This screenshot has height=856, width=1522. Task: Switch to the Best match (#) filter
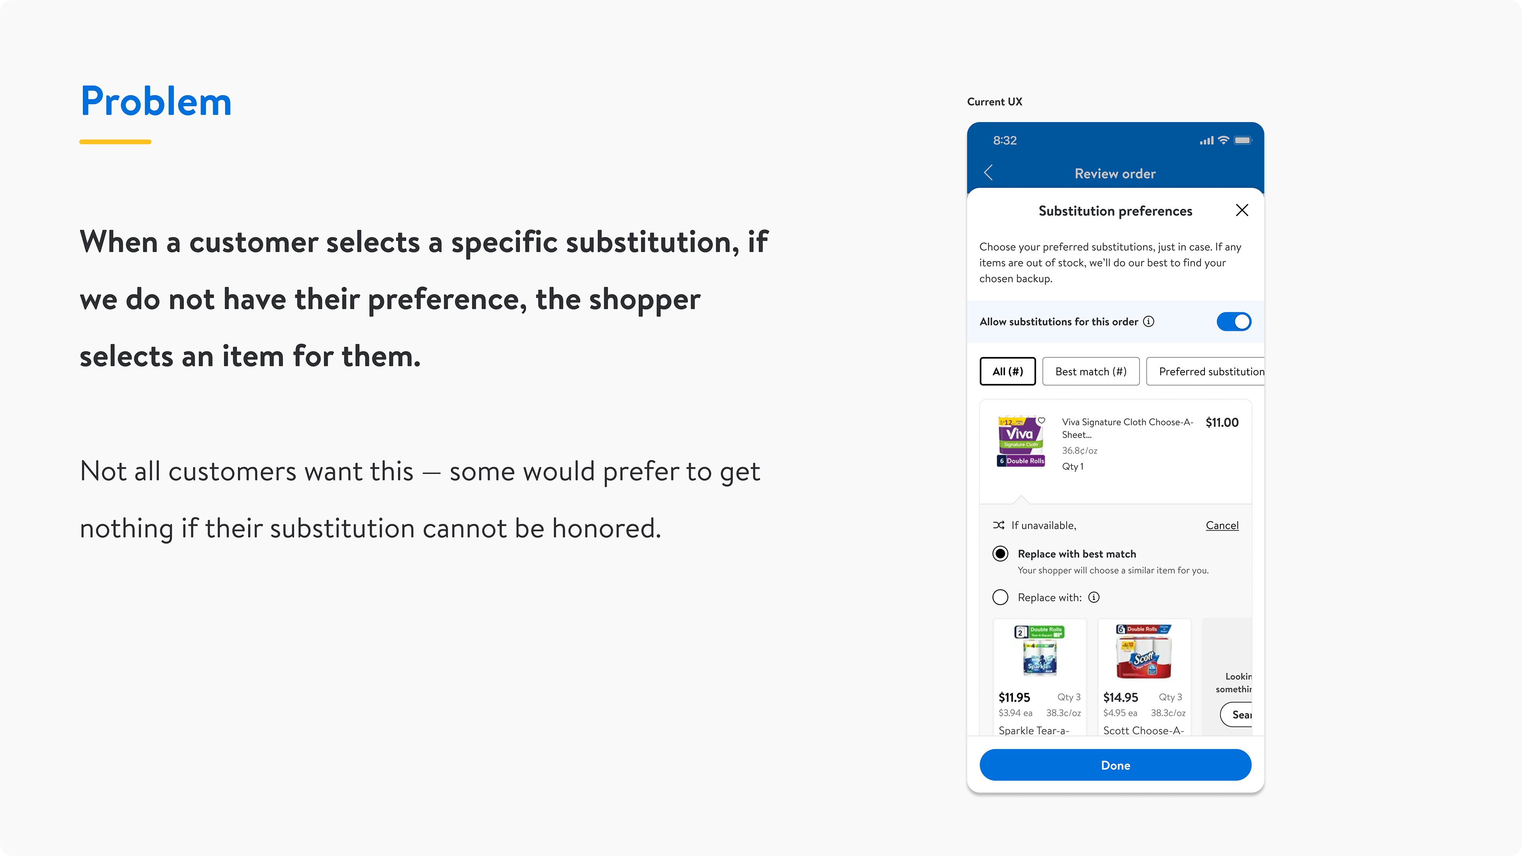point(1091,371)
